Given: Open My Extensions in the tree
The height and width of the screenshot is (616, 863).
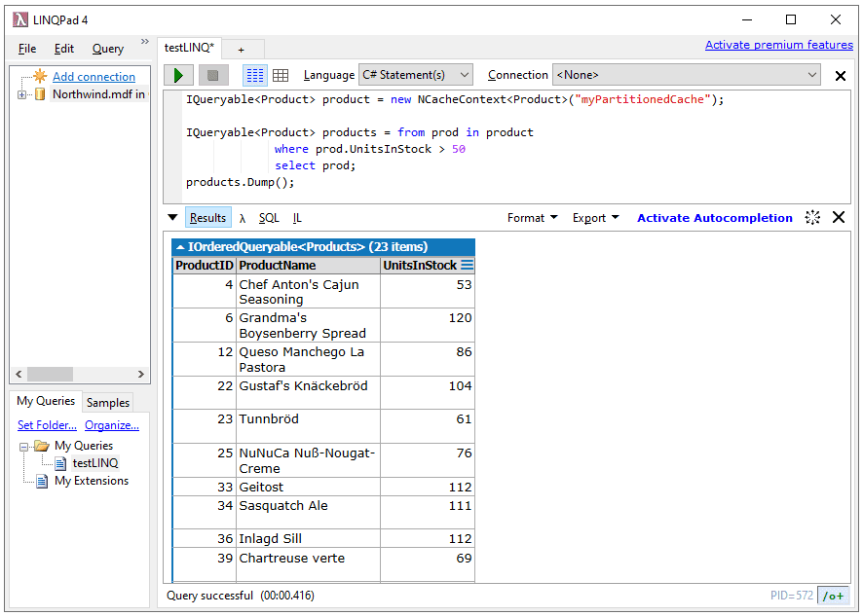Looking at the screenshot, I should coord(92,481).
